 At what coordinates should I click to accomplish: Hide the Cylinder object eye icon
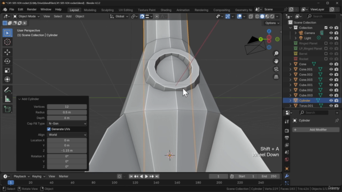coord(331,101)
